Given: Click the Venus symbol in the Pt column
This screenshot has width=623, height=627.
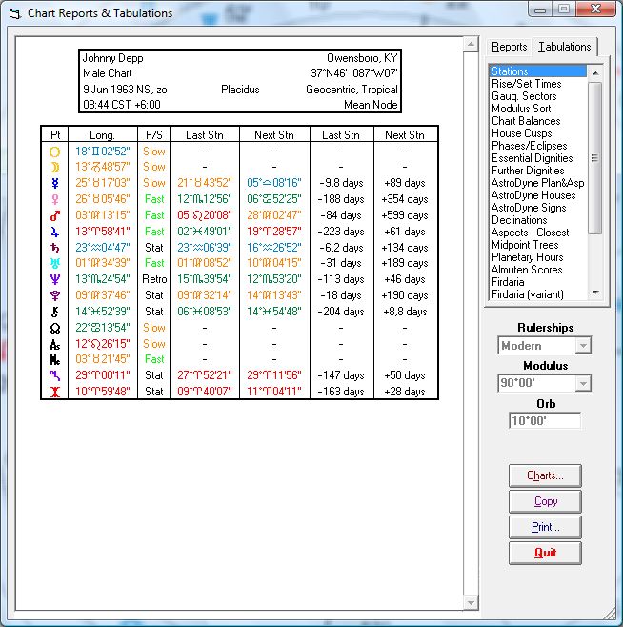Looking at the screenshot, I should pos(55,199).
